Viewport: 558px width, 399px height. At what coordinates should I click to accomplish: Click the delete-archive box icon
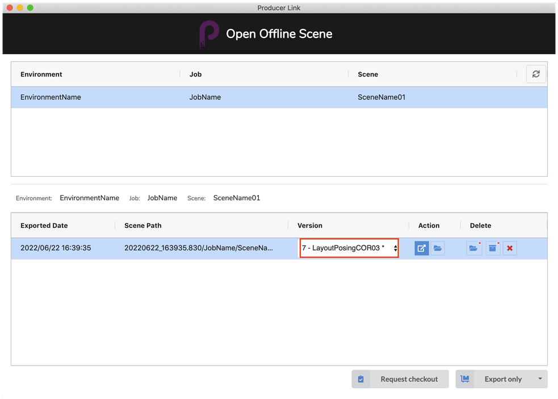[x=493, y=248]
